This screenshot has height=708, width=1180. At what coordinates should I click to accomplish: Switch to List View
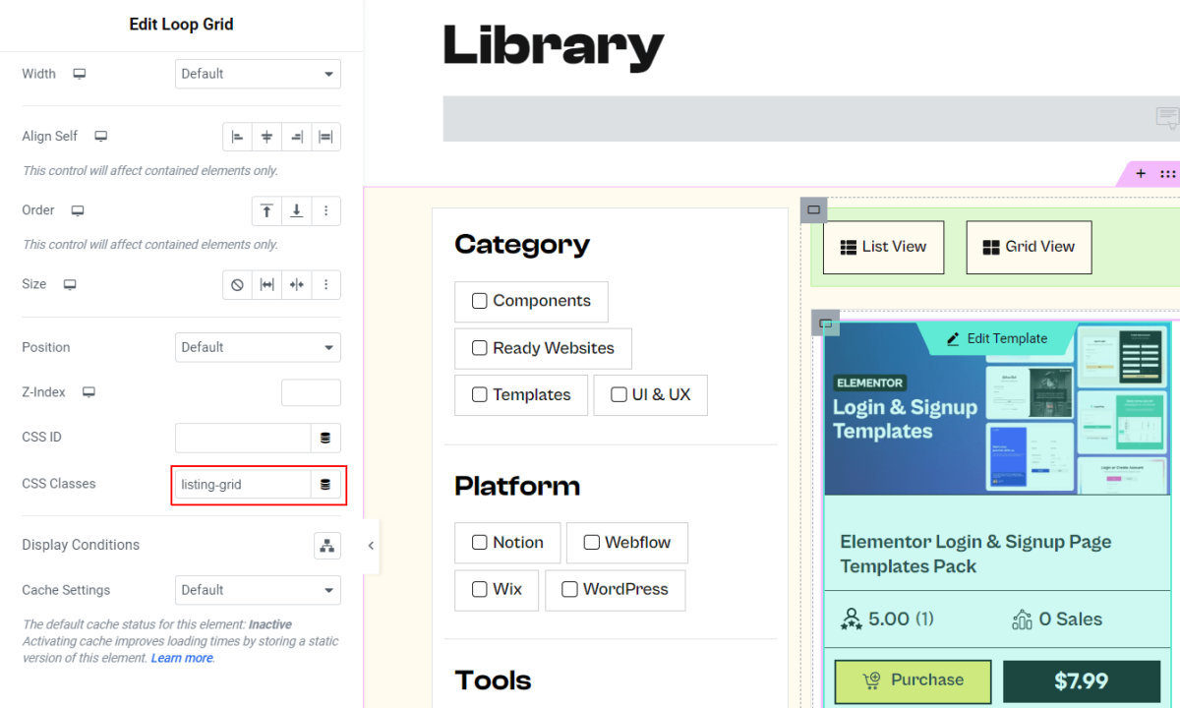click(882, 247)
